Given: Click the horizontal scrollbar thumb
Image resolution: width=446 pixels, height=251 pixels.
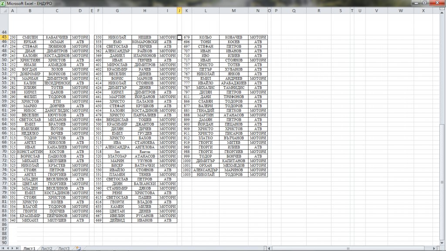Looking at the screenshot, I should pos(348,248).
